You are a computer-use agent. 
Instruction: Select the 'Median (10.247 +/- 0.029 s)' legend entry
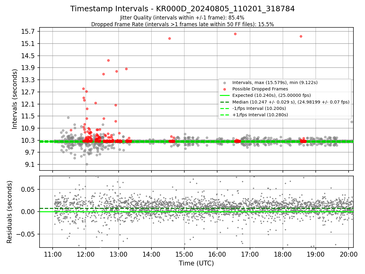click(x=291, y=102)
